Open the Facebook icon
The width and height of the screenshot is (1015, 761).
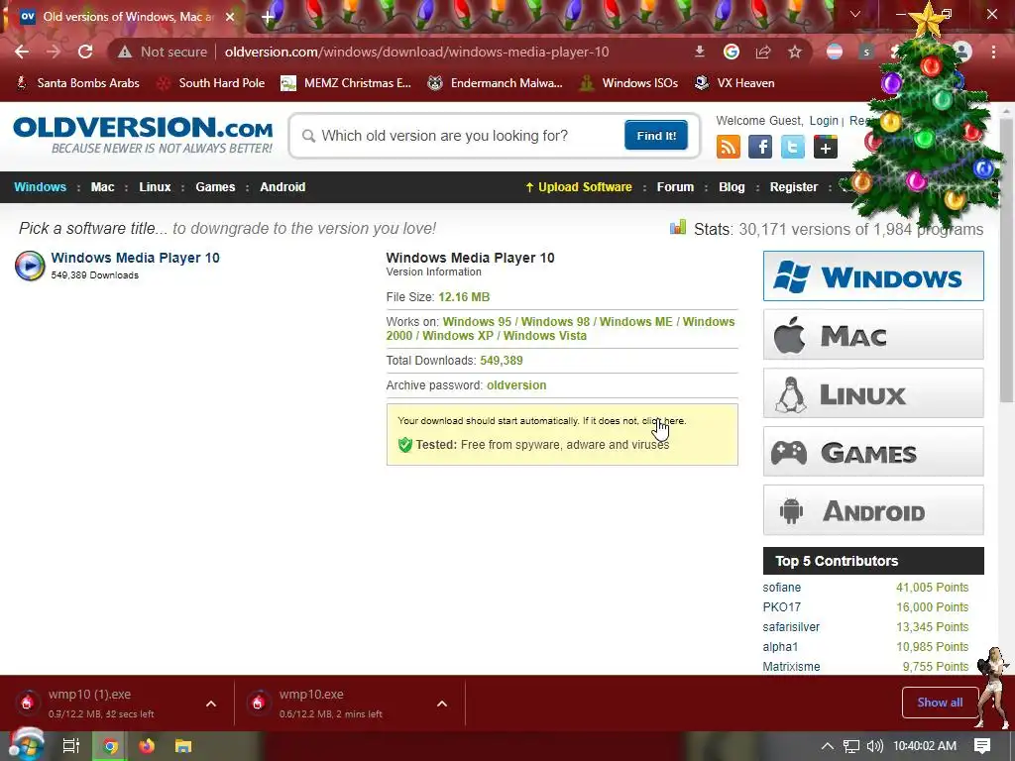point(760,147)
